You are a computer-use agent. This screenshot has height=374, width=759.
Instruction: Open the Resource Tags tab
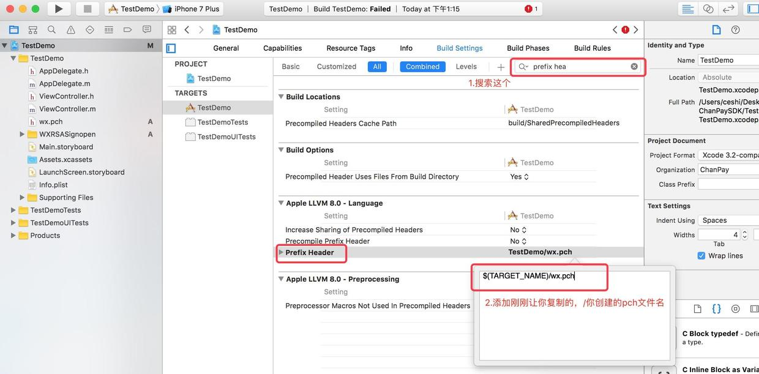coord(351,48)
